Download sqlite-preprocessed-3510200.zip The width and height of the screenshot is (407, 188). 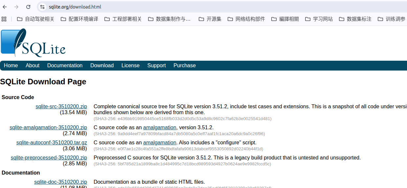coord(49,157)
